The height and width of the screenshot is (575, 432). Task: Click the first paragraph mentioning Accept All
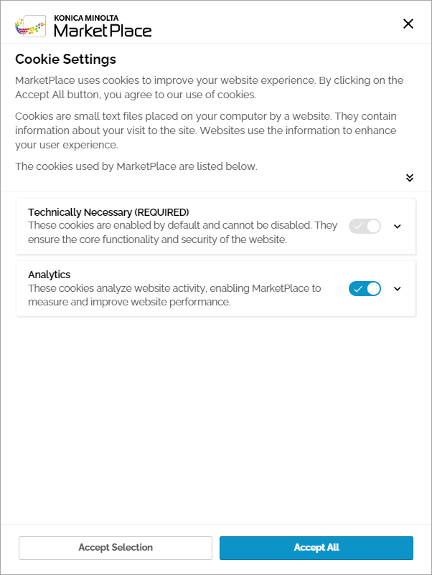click(x=210, y=87)
